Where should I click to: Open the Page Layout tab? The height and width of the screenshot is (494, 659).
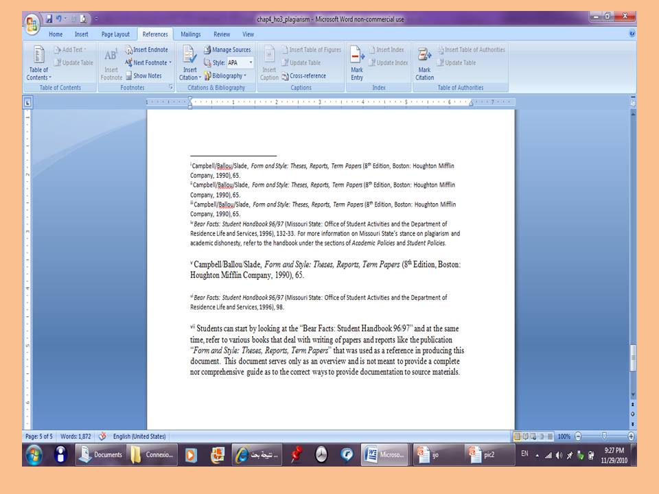[115, 34]
